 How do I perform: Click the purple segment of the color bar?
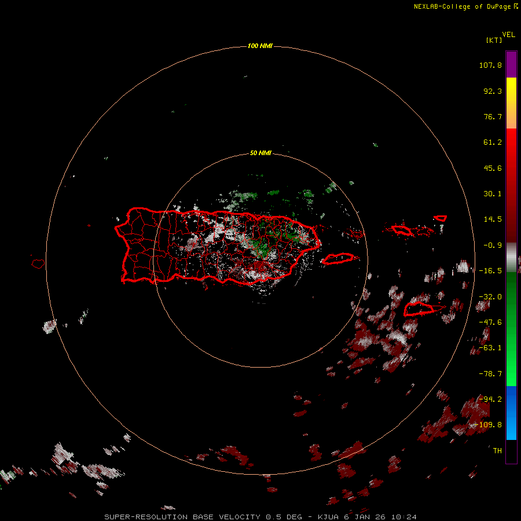click(511, 64)
